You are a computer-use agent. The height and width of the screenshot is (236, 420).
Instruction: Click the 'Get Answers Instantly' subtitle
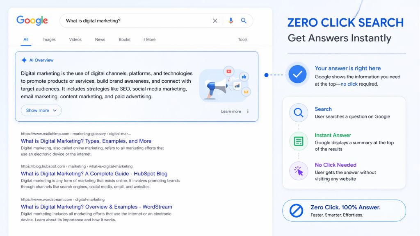pyautogui.click(x=339, y=38)
